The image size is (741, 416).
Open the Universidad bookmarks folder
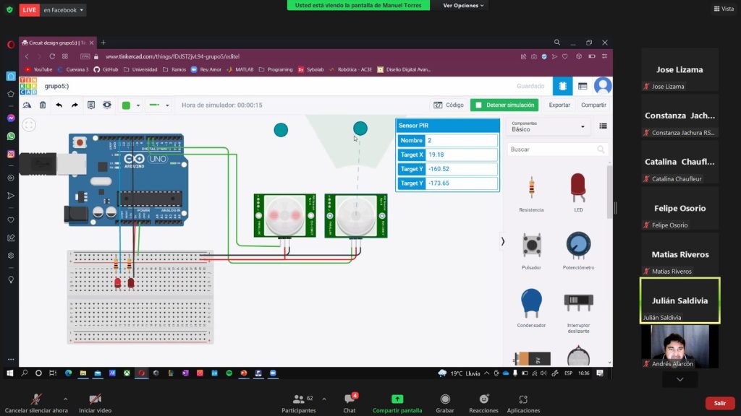point(140,69)
